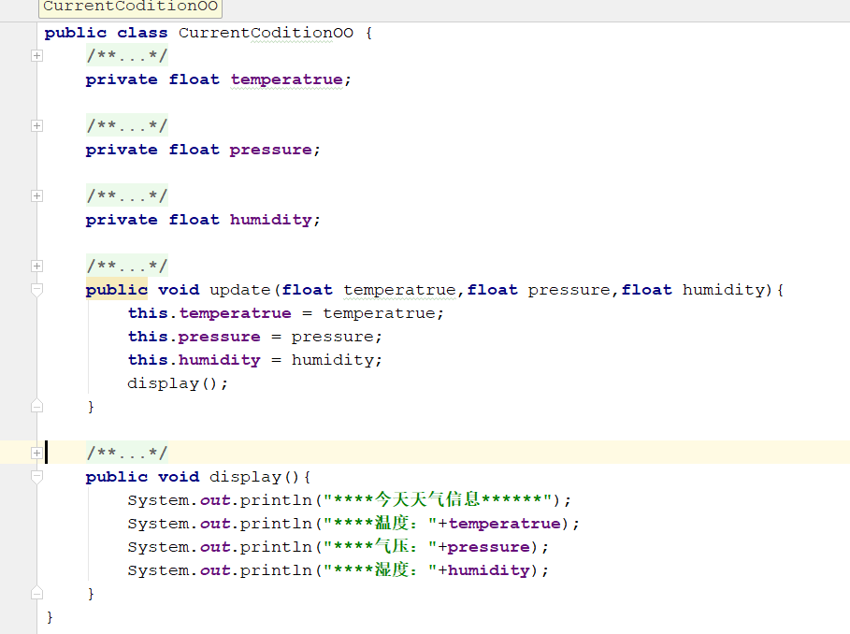Click this.pressure assignment line
This screenshot has width=850, height=634.
254,337
